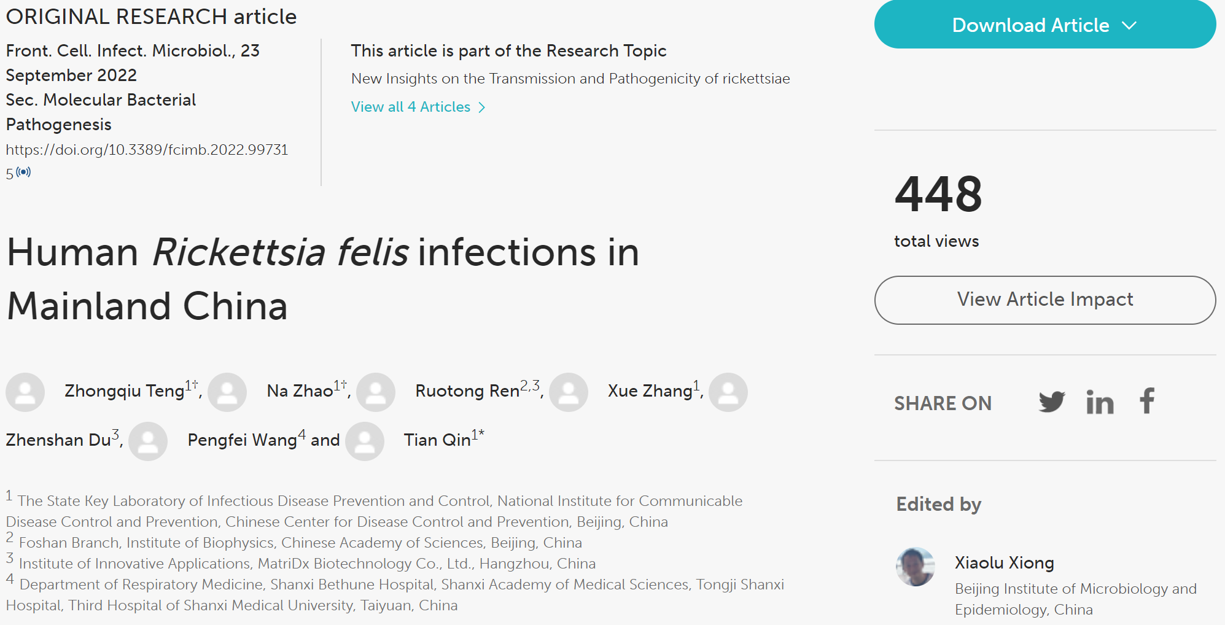The height and width of the screenshot is (625, 1225).
Task: Open editor Xiaolu Xiong's profile
Action: (x=1004, y=562)
